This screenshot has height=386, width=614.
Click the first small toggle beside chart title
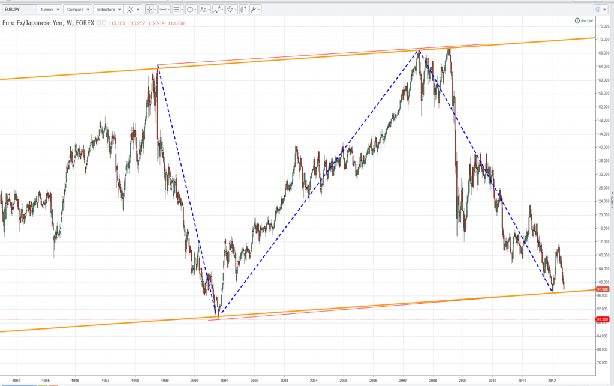[x=98, y=23]
